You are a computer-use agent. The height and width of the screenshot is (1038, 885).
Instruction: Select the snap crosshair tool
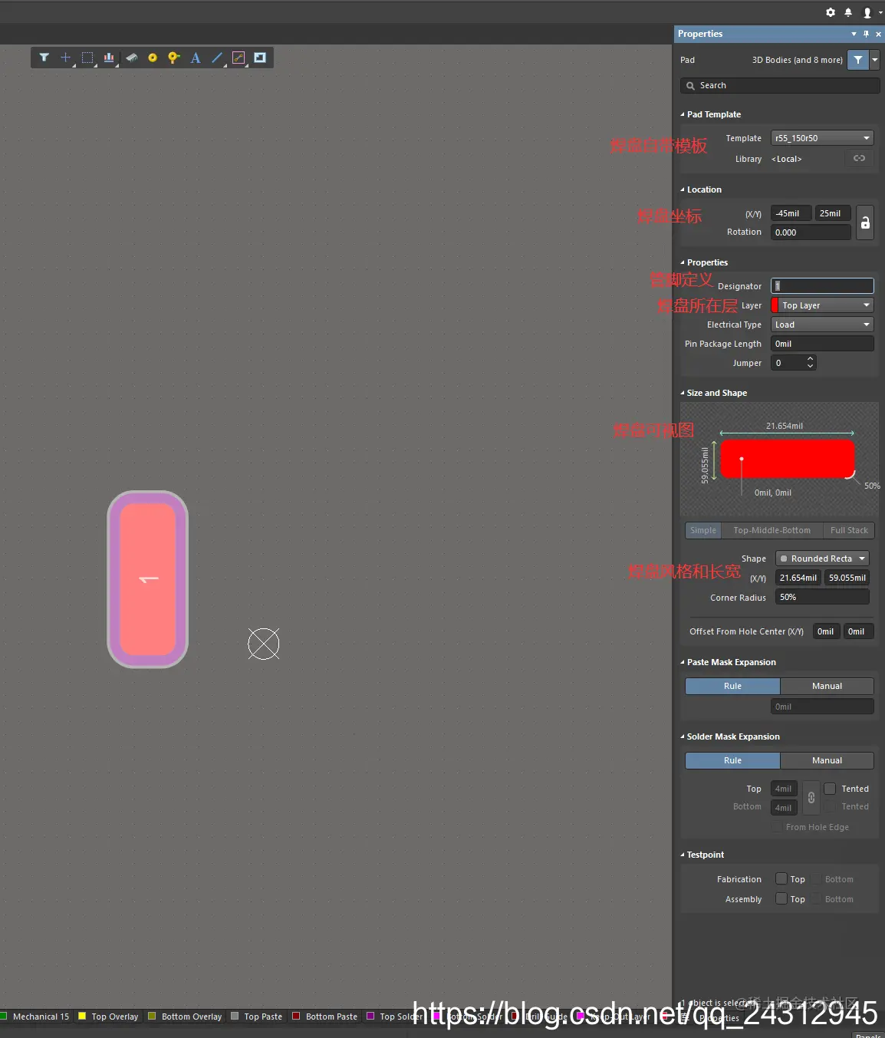(66, 58)
